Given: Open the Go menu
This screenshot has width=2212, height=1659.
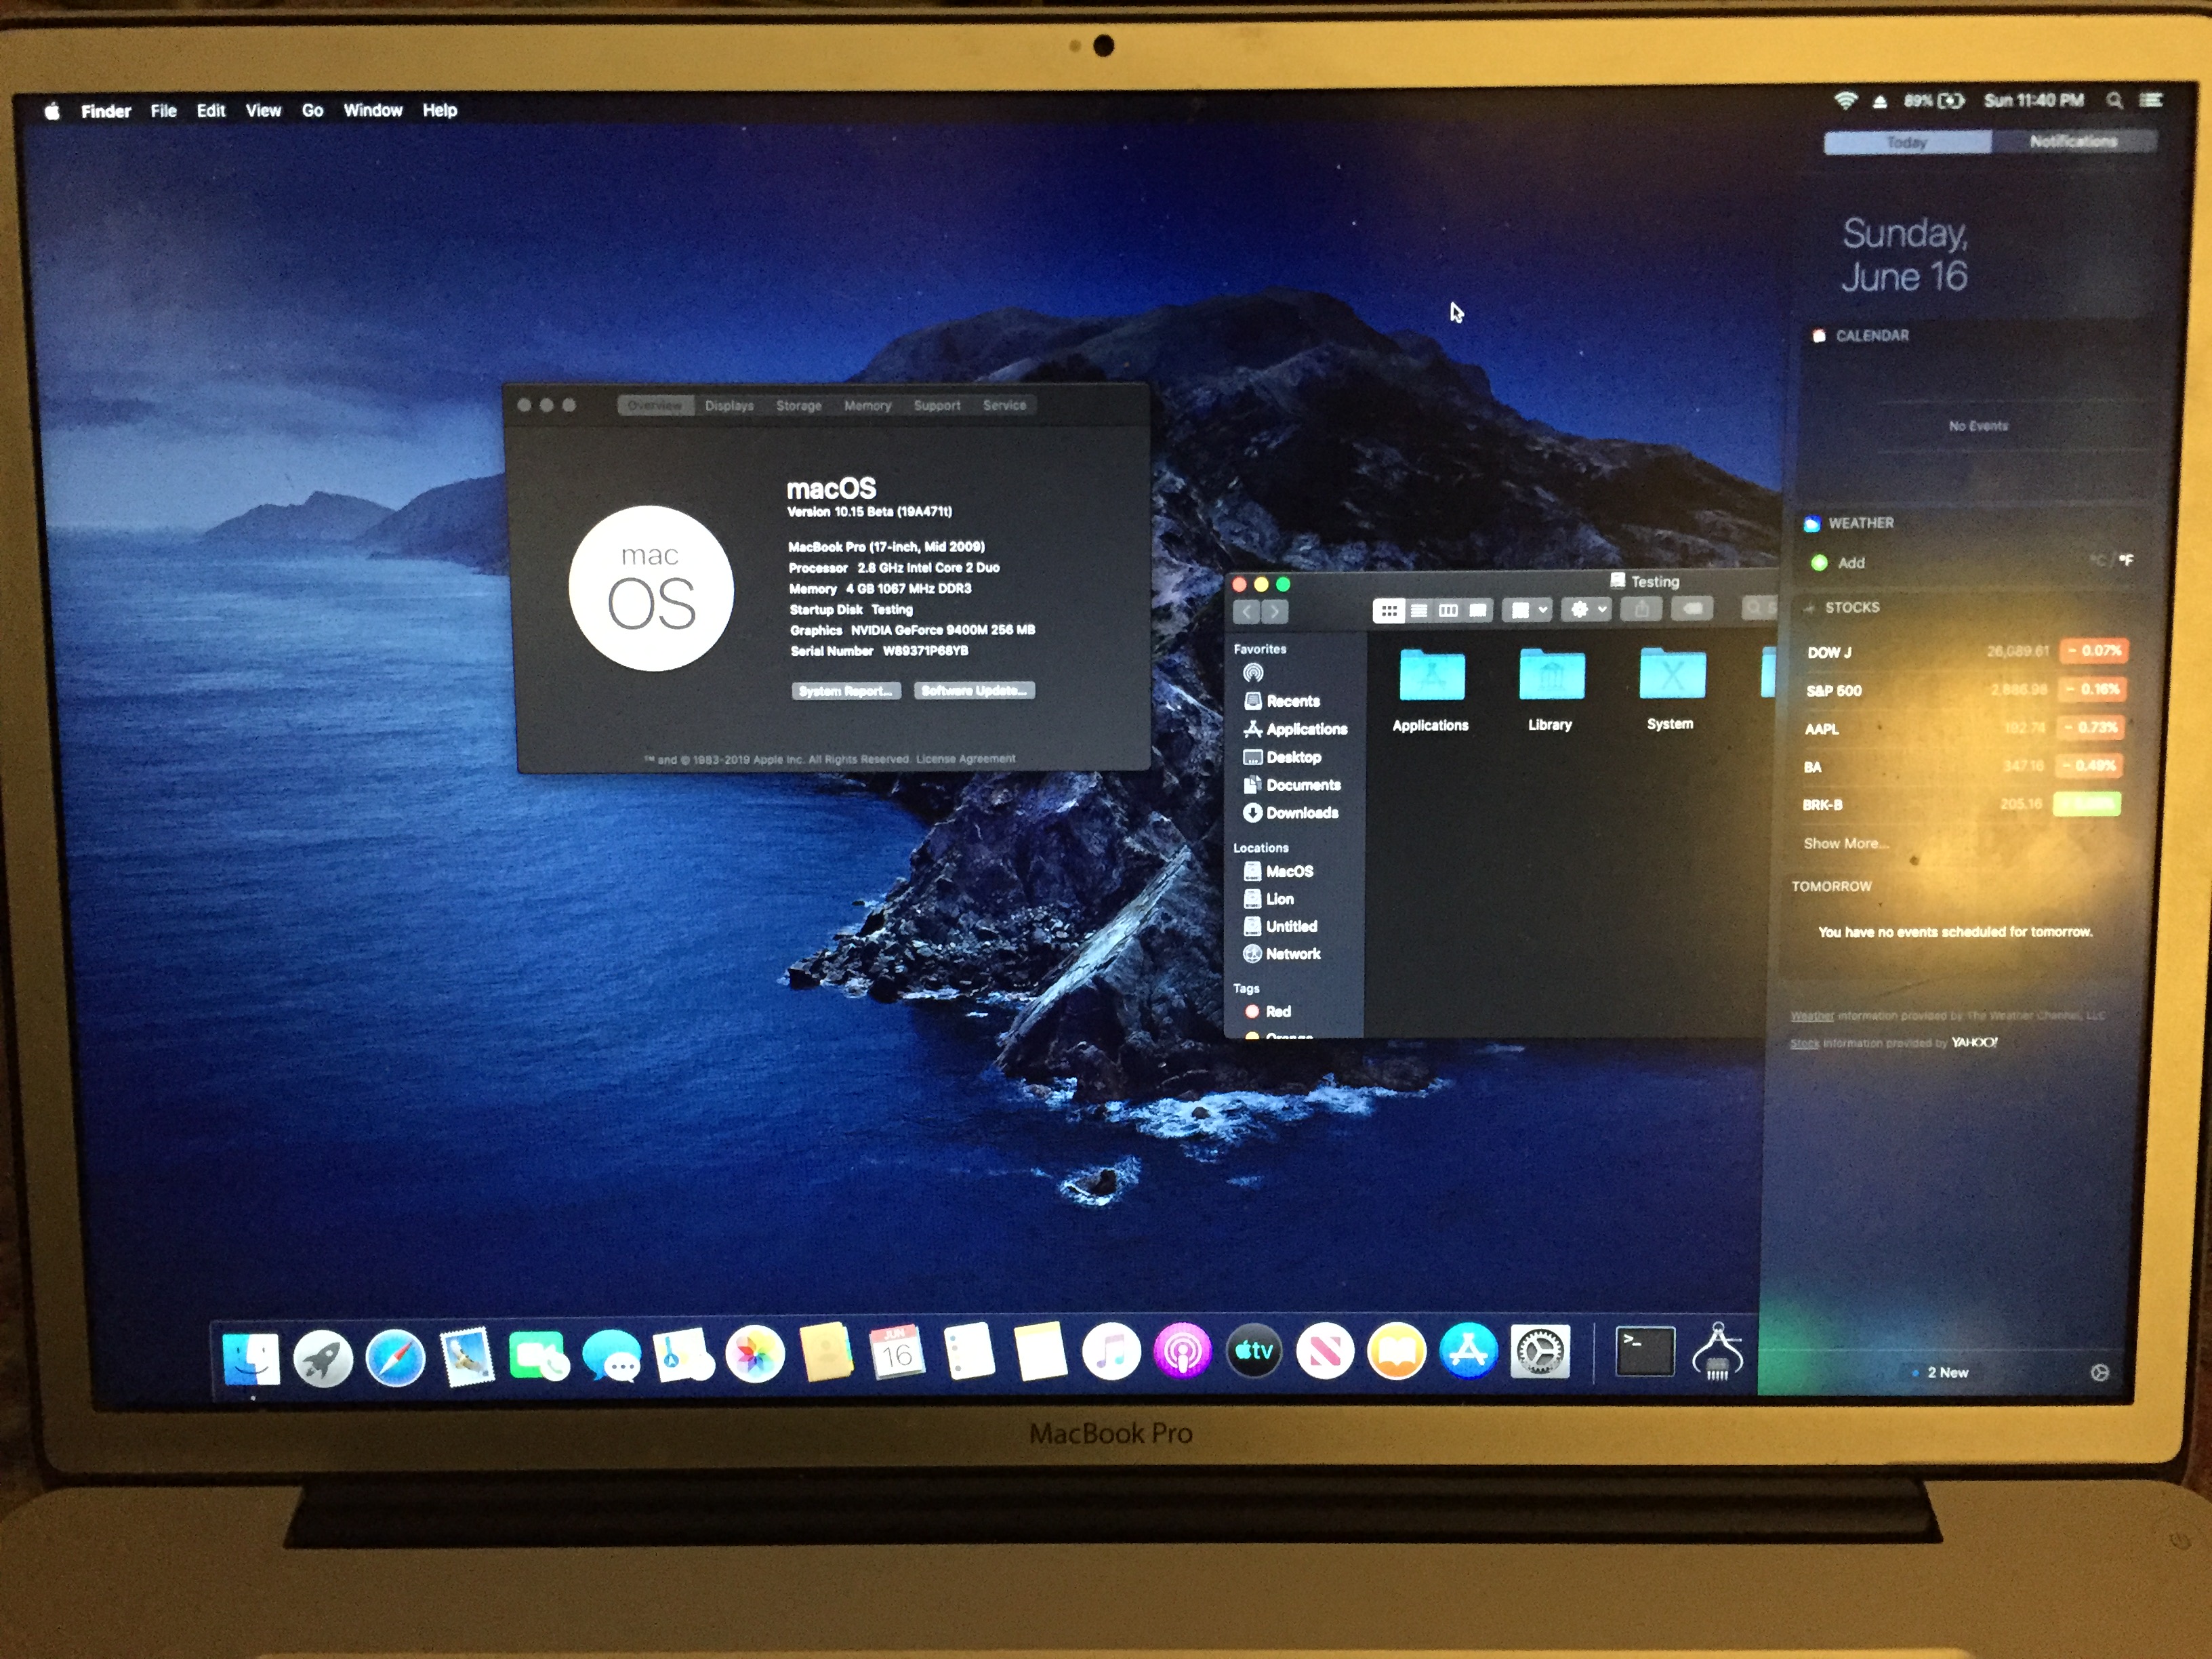Looking at the screenshot, I should pyautogui.click(x=312, y=110).
